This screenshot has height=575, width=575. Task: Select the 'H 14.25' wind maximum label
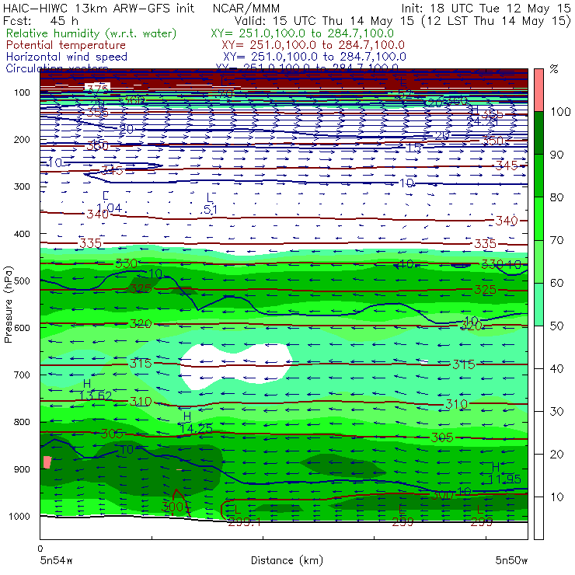coord(196,423)
